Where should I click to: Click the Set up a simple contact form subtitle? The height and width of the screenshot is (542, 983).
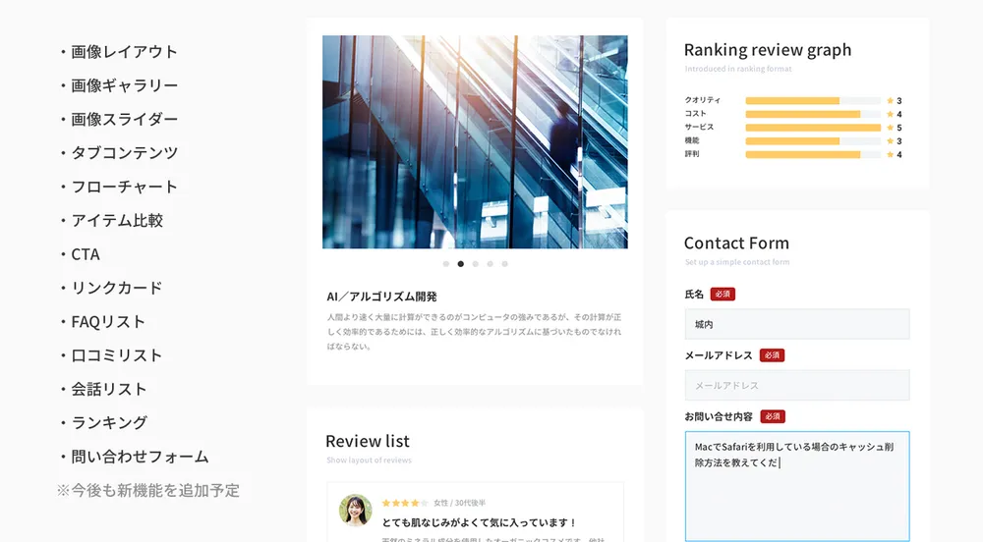[737, 262]
